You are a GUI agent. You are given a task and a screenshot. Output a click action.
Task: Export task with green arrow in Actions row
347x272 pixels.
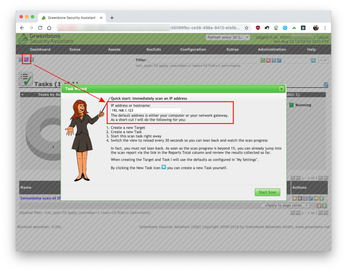click(x=322, y=198)
